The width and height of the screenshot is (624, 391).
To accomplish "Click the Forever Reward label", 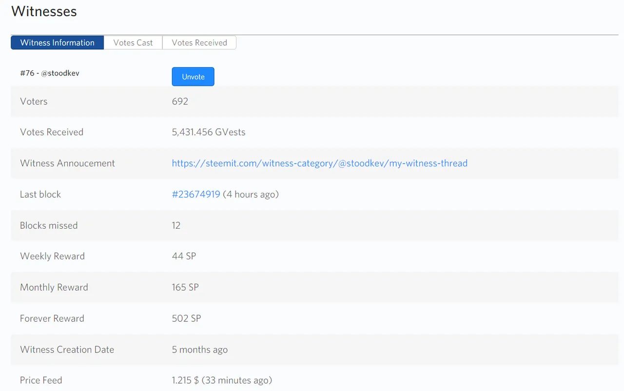I will [52, 318].
